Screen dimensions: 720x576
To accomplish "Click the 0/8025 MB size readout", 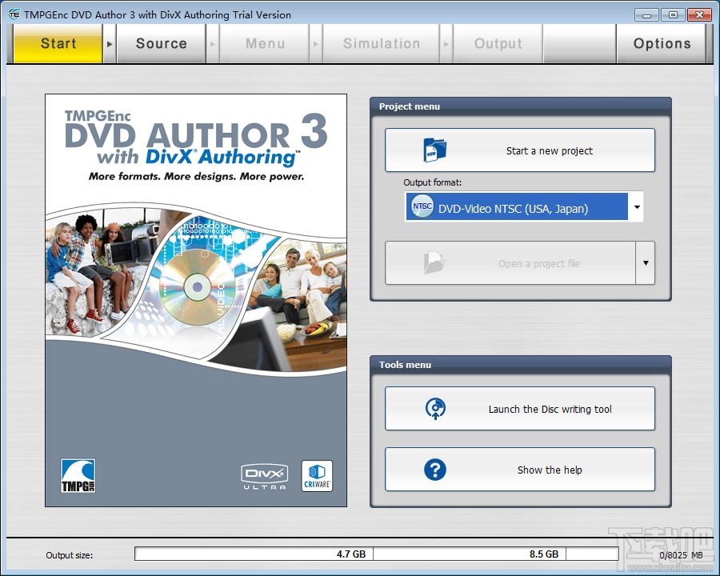I will (681, 555).
